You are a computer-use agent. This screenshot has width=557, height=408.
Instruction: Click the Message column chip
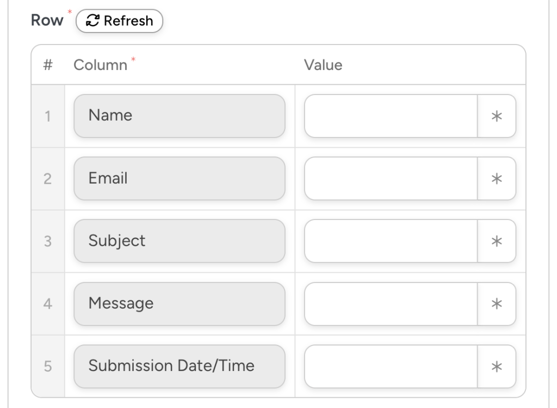[x=180, y=304]
